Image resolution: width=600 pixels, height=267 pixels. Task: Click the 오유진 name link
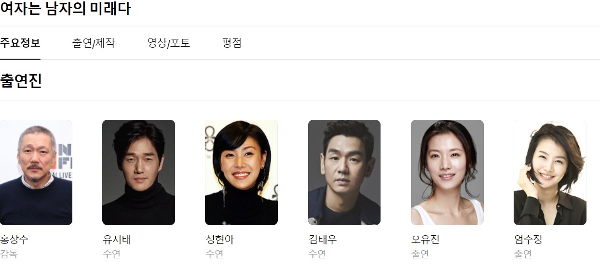tap(425, 240)
